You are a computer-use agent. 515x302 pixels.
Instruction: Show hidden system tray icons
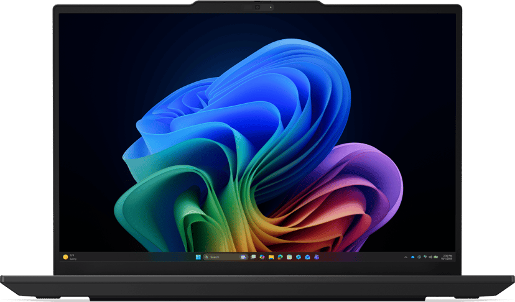(406, 257)
